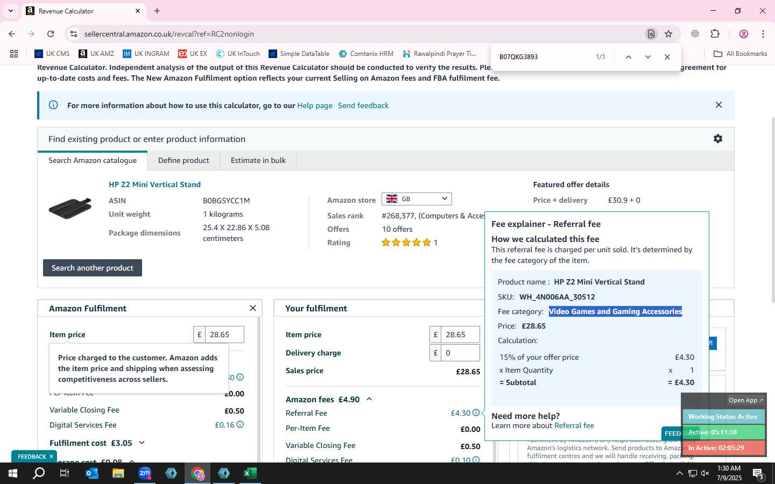Viewport: 775px width, 484px height.
Task: Click the HP Z2 stand product thumbnail
Action: (70, 209)
